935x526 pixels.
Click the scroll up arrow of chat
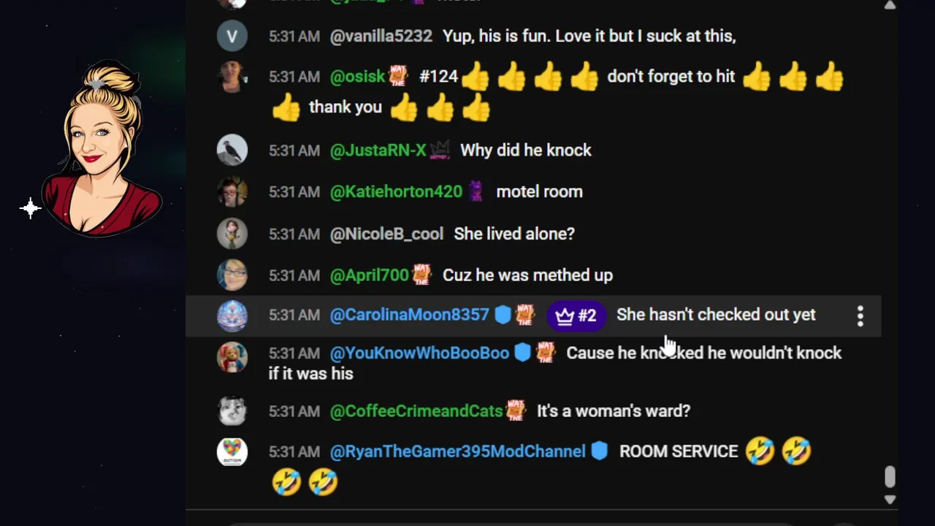[x=890, y=6]
